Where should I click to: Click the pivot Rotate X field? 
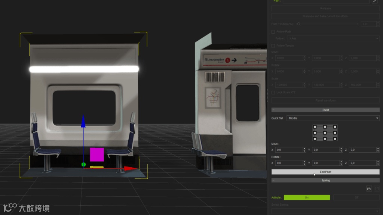point(289,163)
